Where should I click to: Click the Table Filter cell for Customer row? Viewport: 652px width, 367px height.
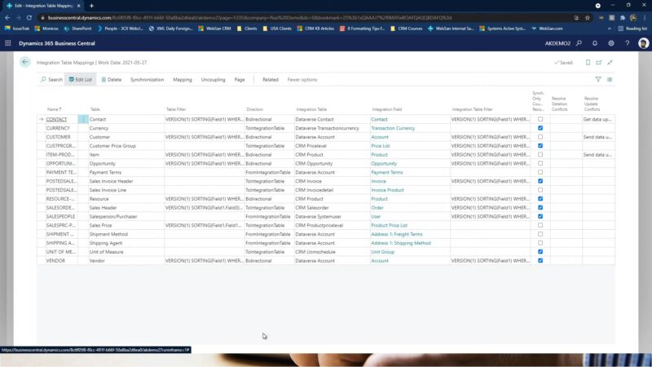(205, 137)
